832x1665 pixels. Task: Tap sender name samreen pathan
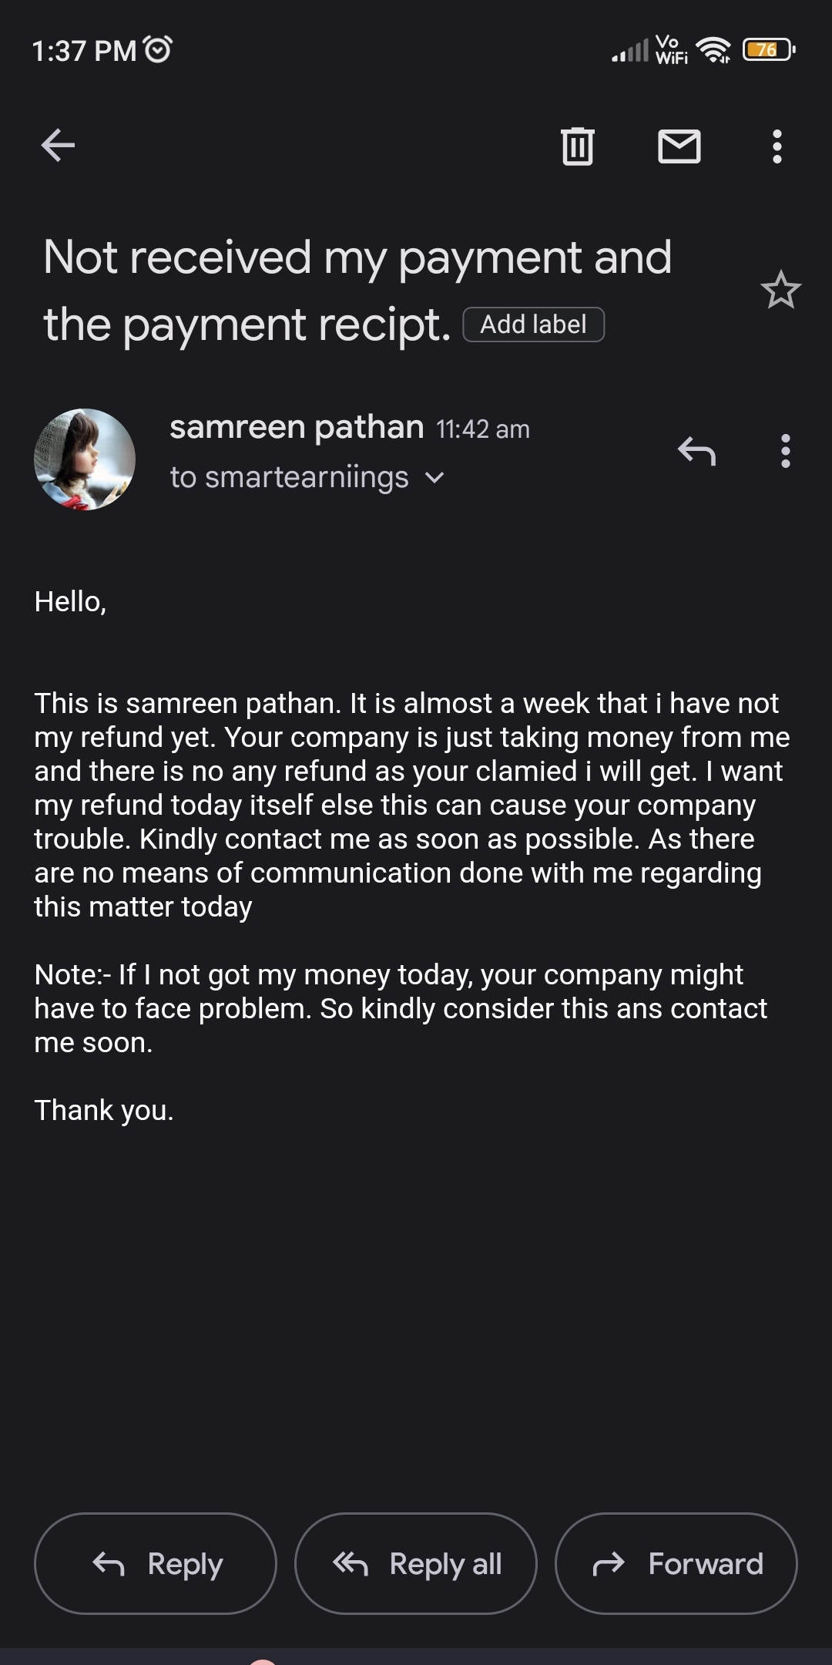click(x=297, y=427)
